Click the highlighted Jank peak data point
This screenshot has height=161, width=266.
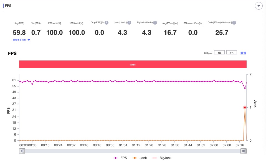[245, 107]
